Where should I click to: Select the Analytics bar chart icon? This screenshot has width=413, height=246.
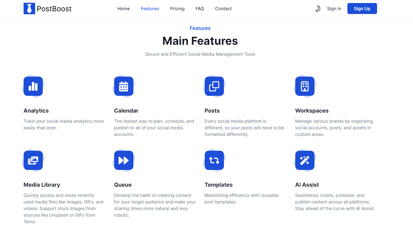click(x=33, y=86)
